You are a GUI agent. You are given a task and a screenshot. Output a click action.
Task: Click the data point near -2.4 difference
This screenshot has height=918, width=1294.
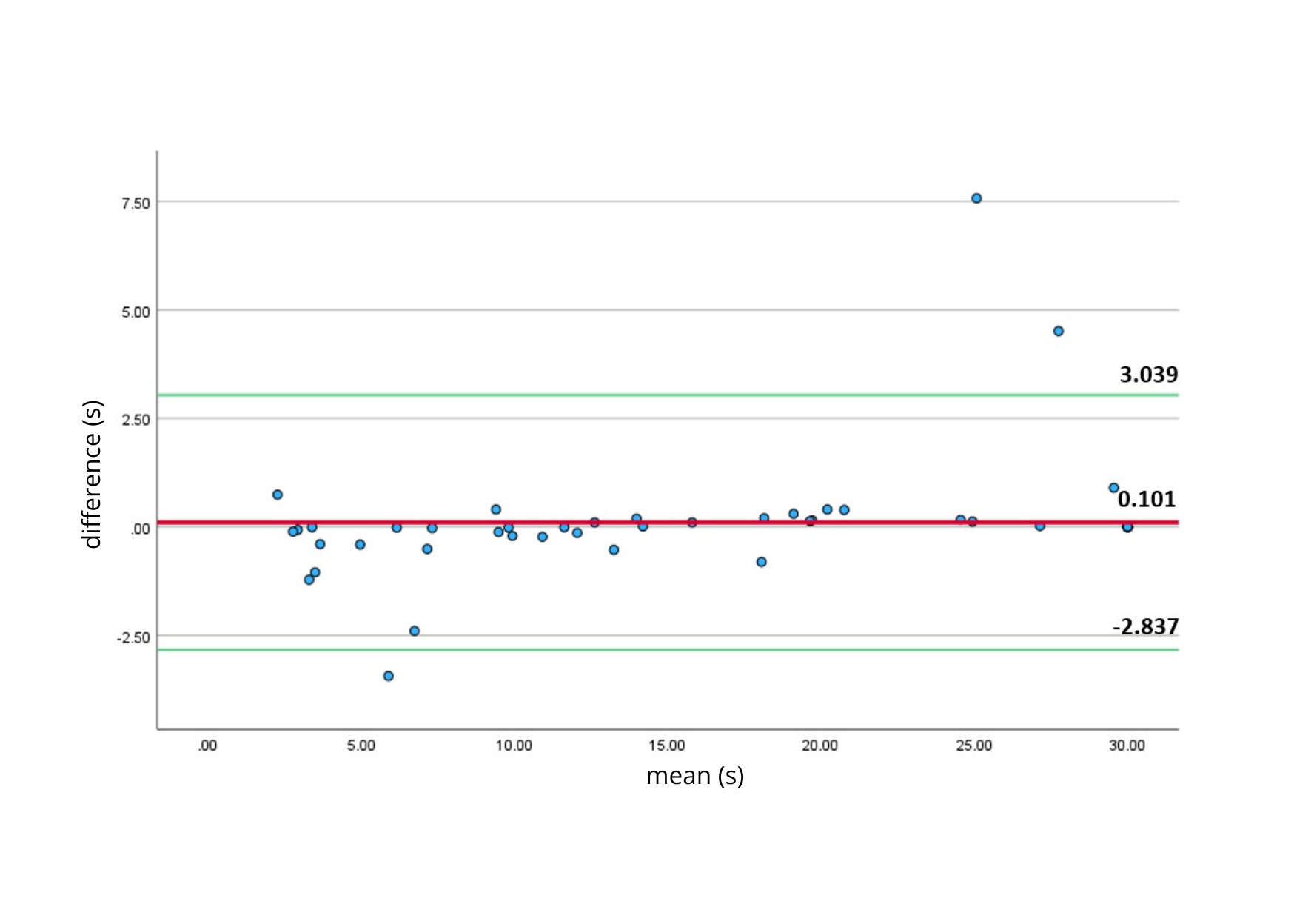tap(415, 630)
